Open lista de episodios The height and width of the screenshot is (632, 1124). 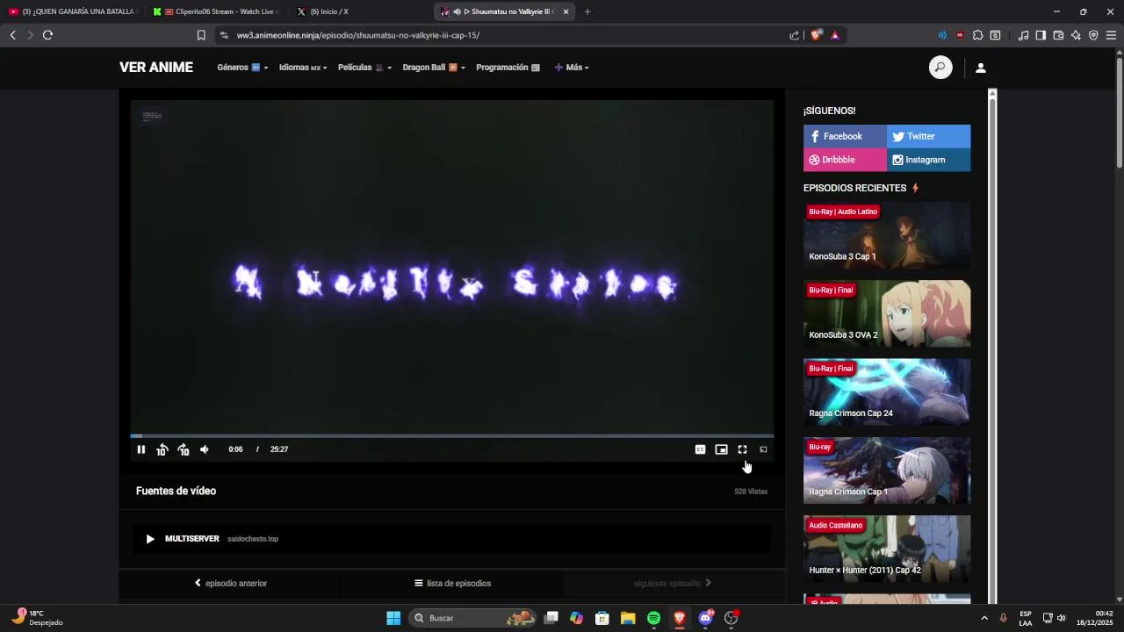[452, 583]
